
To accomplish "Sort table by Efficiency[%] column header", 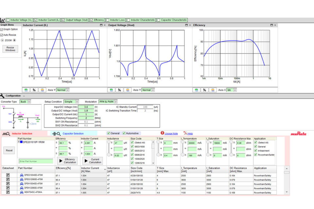I will (x=63, y=168).
